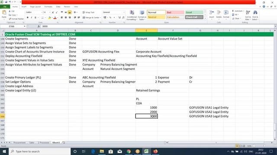The height and width of the screenshot is (155, 277).
Task: Click the Align Right icon
Action: [70, 18]
